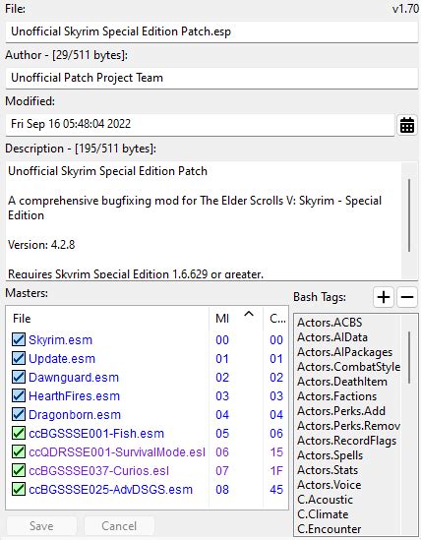This screenshot has width=421, height=540.
Task: Toggle the Dawnguard.esm master checkbox
Action: pos(19,377)
